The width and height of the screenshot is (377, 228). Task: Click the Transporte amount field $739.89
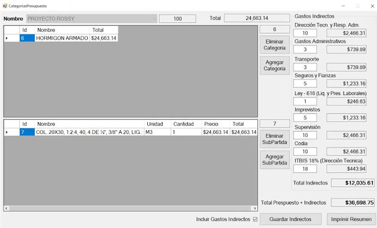pos(346,67)
